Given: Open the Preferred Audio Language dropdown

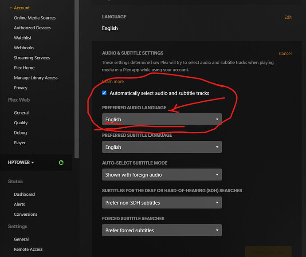Looking at the screenshot, I should pyautogui.click(x=162, y=119).
